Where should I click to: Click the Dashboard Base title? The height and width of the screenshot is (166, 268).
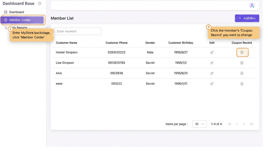click(19, 3)
